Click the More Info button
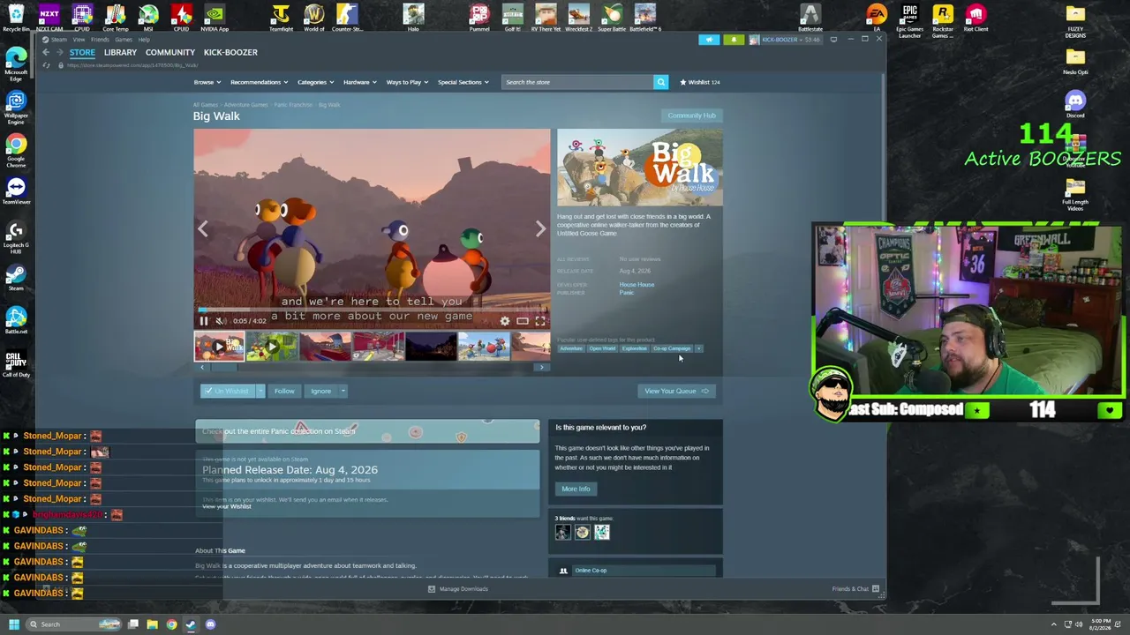Screen dimensions: 1130x635 pyautogui.click(x=576, y=489)
